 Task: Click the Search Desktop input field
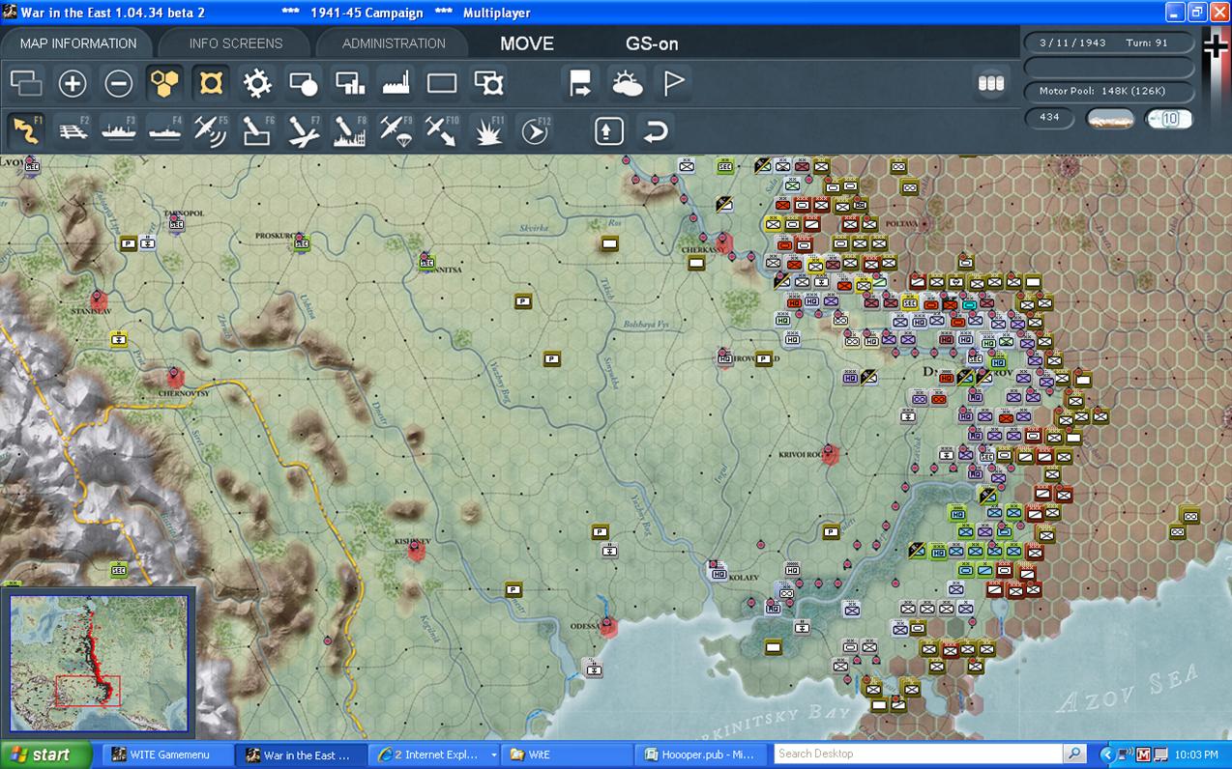918,754
